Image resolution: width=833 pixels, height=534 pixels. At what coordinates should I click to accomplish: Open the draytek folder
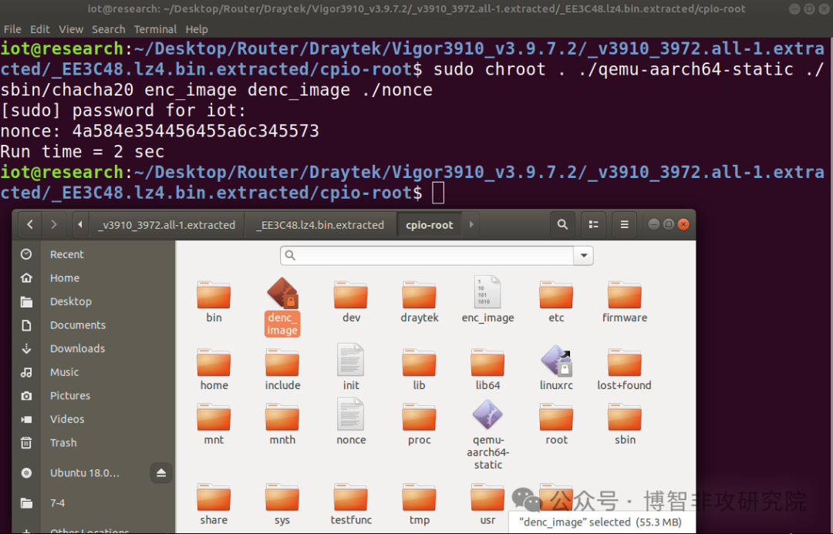pos(419,295)
